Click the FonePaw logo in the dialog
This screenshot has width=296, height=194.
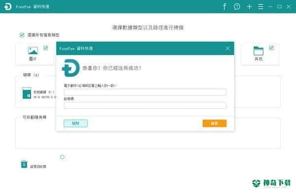pos(71,68)
